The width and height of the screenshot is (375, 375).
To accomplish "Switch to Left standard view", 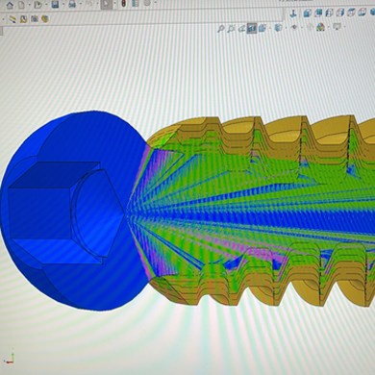I will 329,12.
